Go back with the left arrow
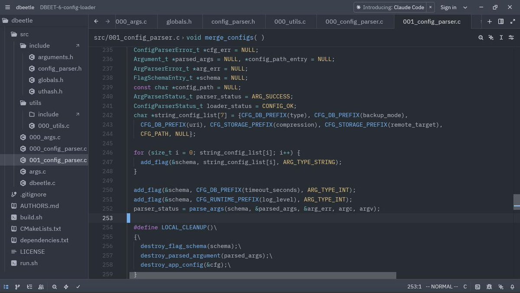This screenshot has width=520, height=293. click(x=96, y=22)
